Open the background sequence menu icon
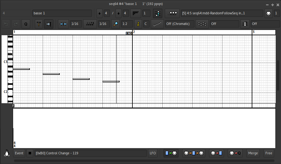 pyautogui.click(x=202, y=24)
